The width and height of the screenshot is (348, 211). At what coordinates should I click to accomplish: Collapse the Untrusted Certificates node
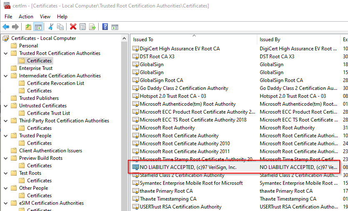tap(6, 106)
